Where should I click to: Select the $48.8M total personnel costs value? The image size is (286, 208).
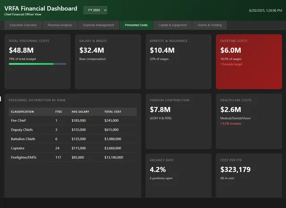[x=21, y=50]
